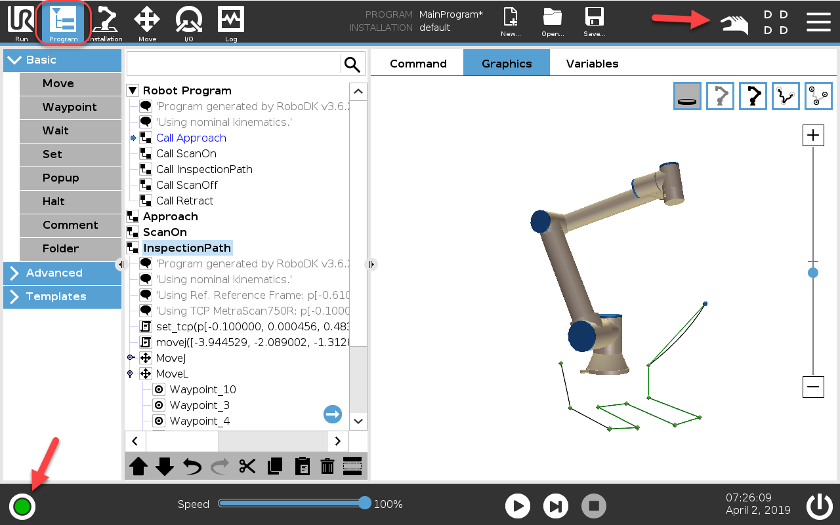Create a new program with the New icon
This screenshot has width=840, height=525.
[511, 20]
